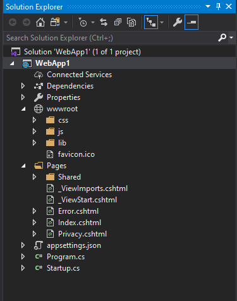
Task: Select the Solution 'WebApp1' node
Action: (82, 52)
